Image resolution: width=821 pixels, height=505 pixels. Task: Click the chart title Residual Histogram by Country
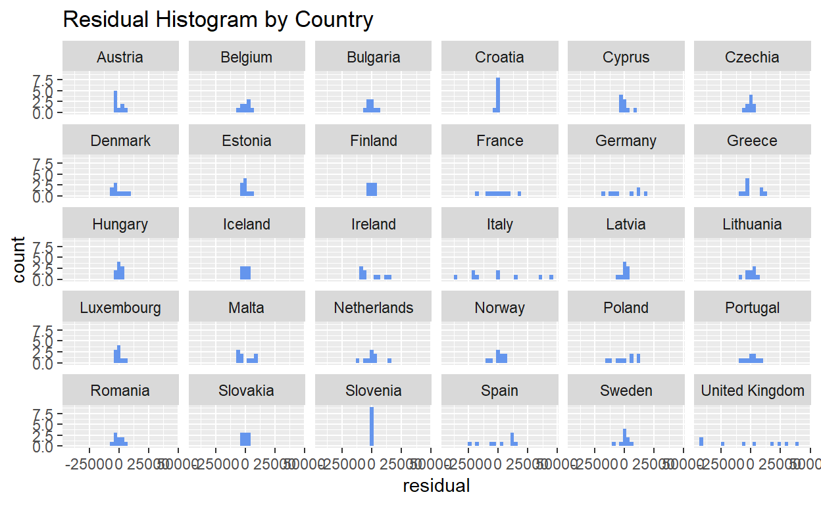click(218, 20)
